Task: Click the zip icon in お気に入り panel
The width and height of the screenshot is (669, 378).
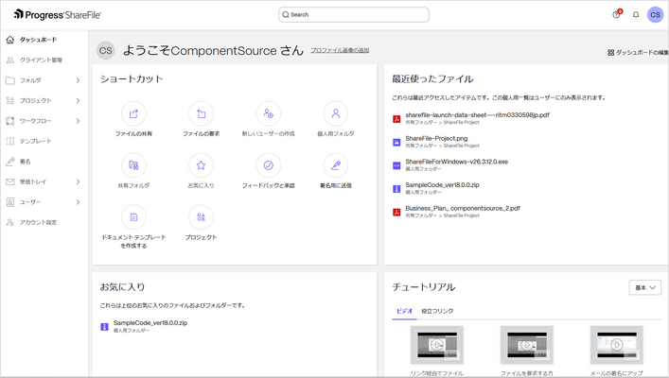Action: (104, 327)
